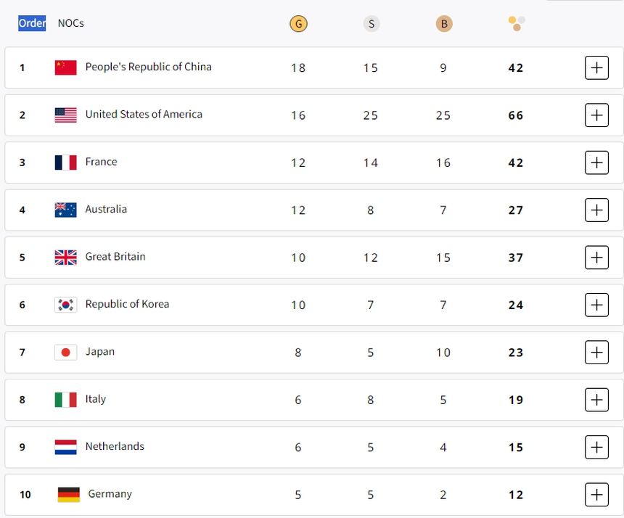Click the Order column header
Screen dimensions: 624x518
click(x=31, y=23)
